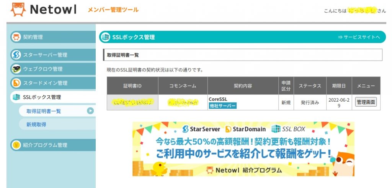This screenshot has width=392, height=188.
Task: Click the 管理画面 button
Action: pos(366,102)
